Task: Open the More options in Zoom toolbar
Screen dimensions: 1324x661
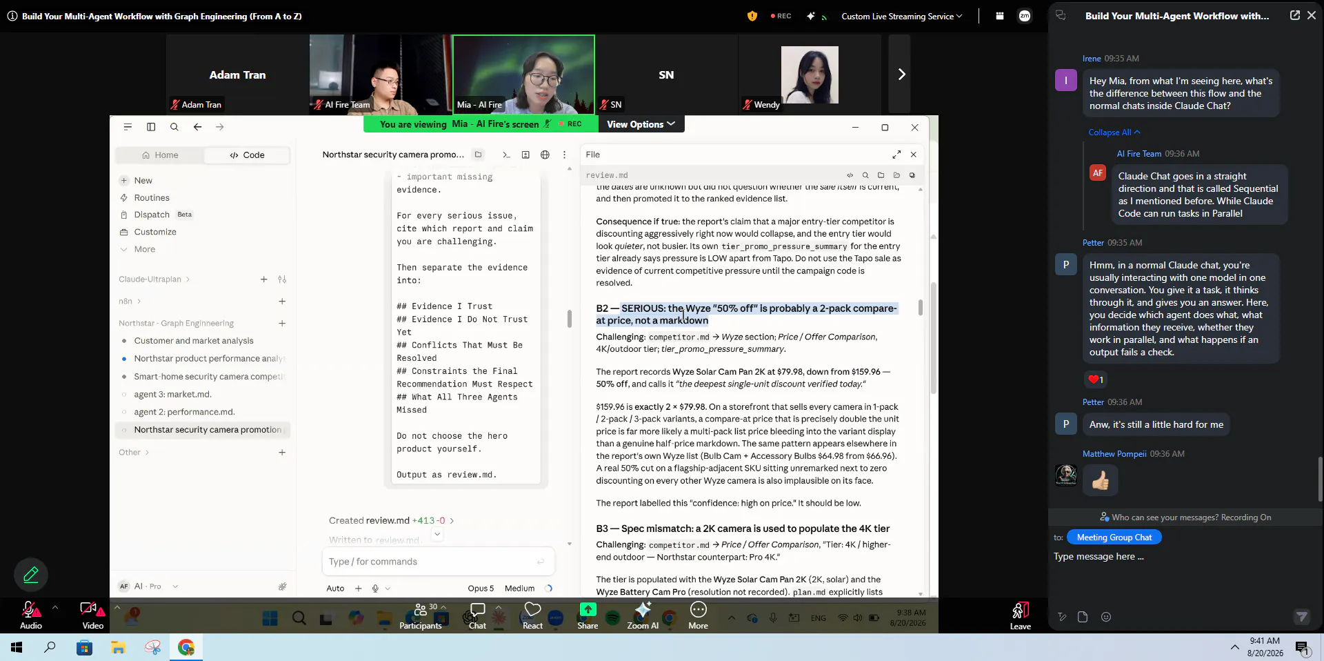Action: [698, 615]
